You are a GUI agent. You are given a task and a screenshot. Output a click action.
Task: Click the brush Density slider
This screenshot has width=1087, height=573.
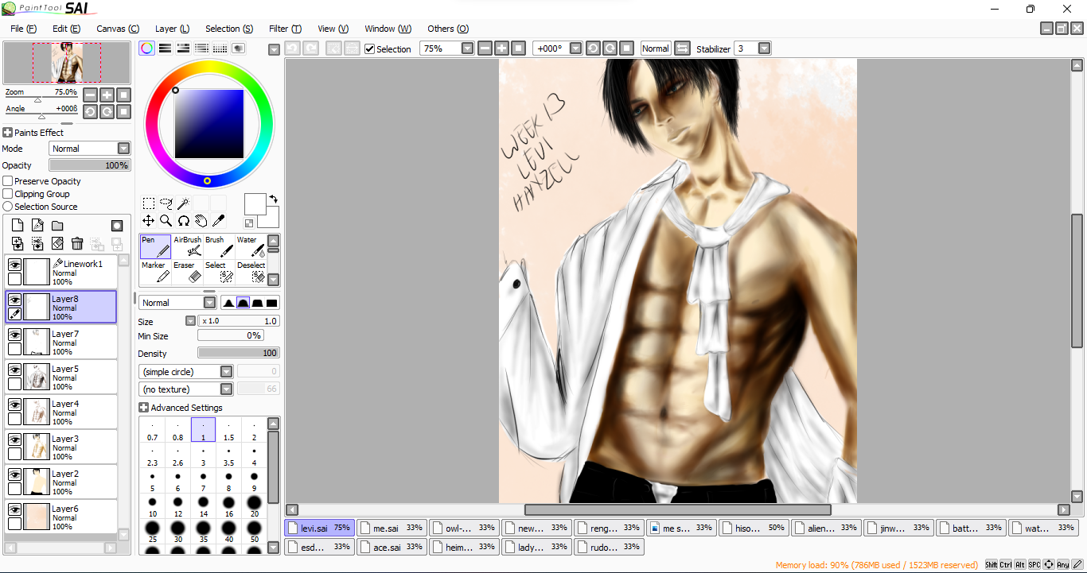239,353
